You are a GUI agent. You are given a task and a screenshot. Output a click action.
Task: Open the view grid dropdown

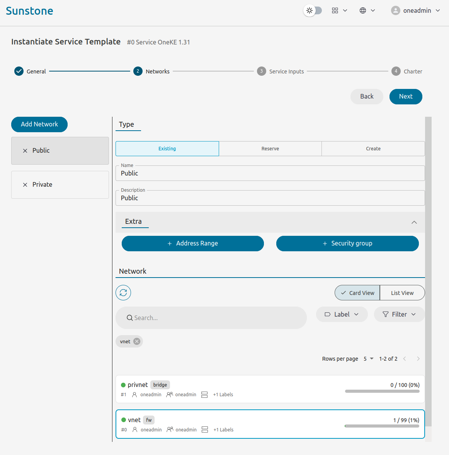[339, 10]
